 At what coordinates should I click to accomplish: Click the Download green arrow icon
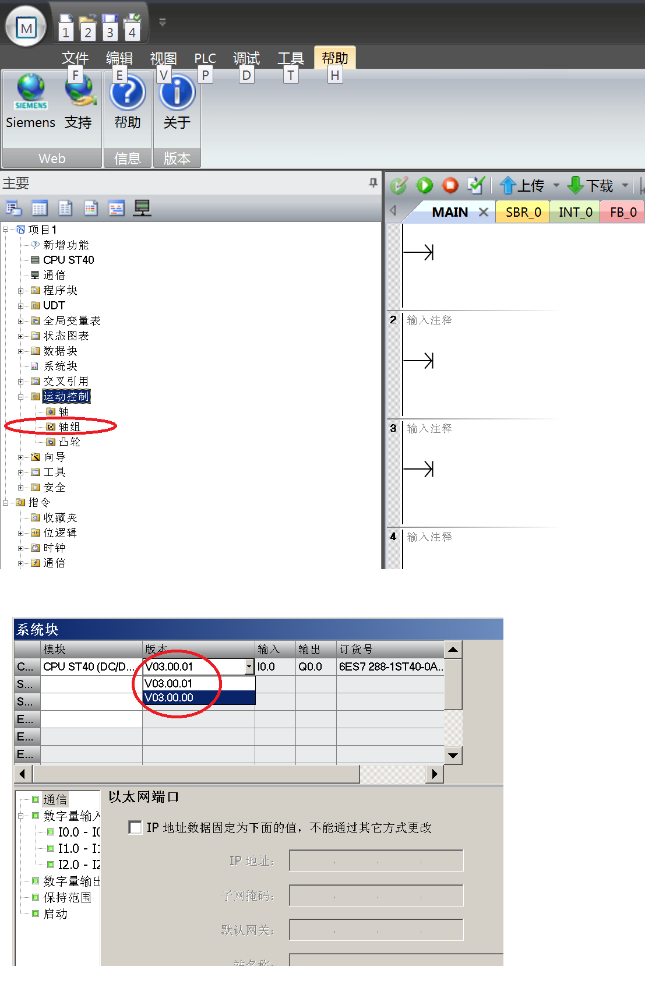575,186
